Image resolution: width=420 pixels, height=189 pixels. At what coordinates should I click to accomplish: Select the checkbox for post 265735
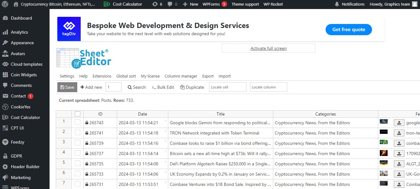point(78,163)
